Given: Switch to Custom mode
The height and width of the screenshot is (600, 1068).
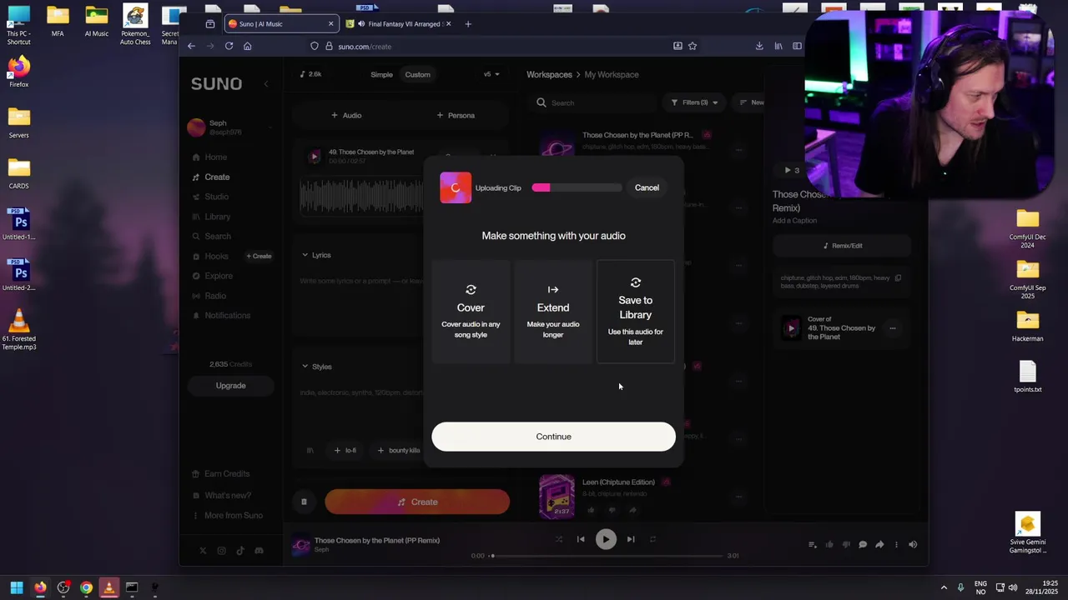Looking at the screenshot, I should (417, 74).
